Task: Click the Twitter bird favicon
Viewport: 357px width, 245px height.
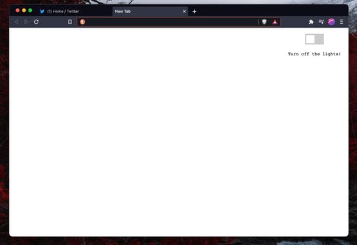Action: click(x=42, y=11)
